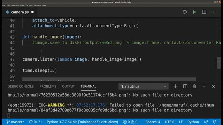
Task: Click line number 43 in the gutter
Action: [12, 37]
